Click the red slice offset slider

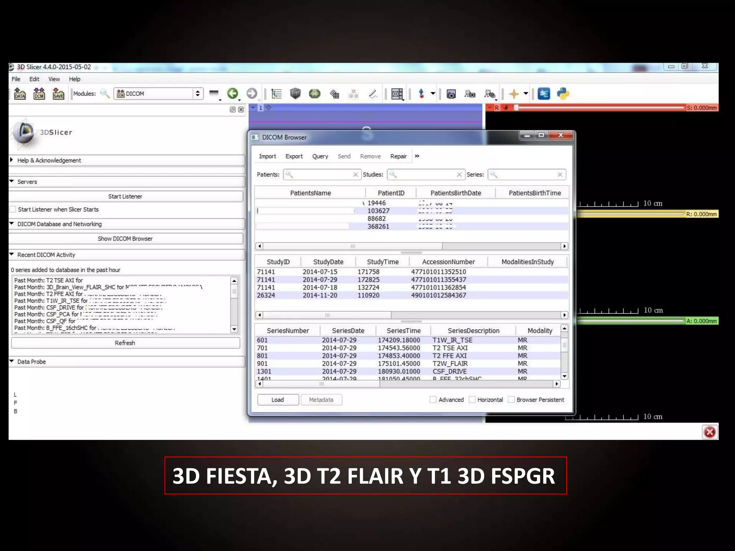tap(599, 108)
